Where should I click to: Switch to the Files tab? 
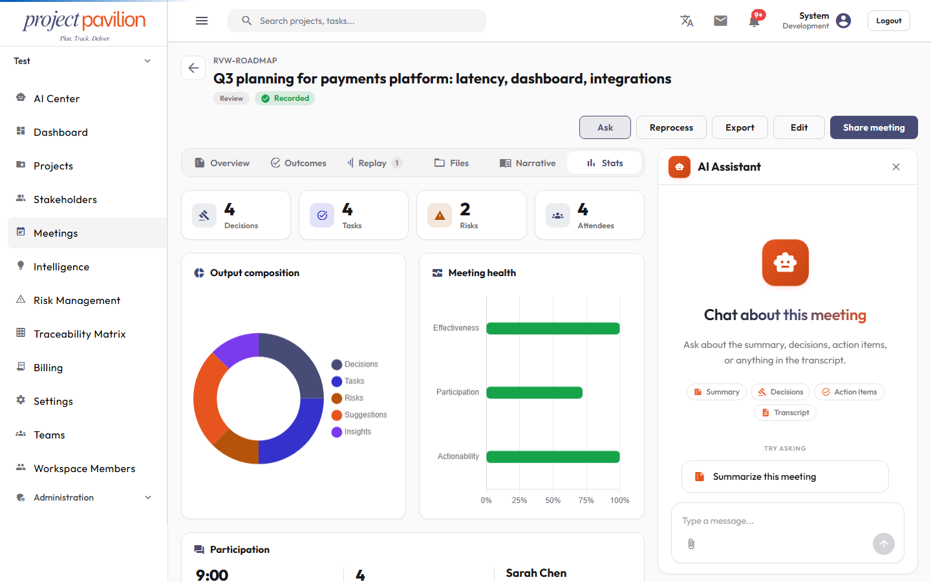(x=452, y=163)
